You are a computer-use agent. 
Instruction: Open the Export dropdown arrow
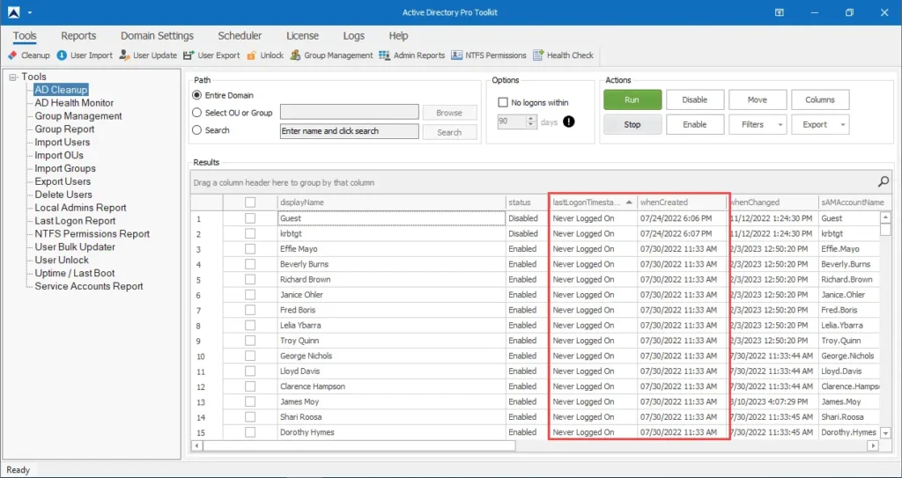pos(843,125)
